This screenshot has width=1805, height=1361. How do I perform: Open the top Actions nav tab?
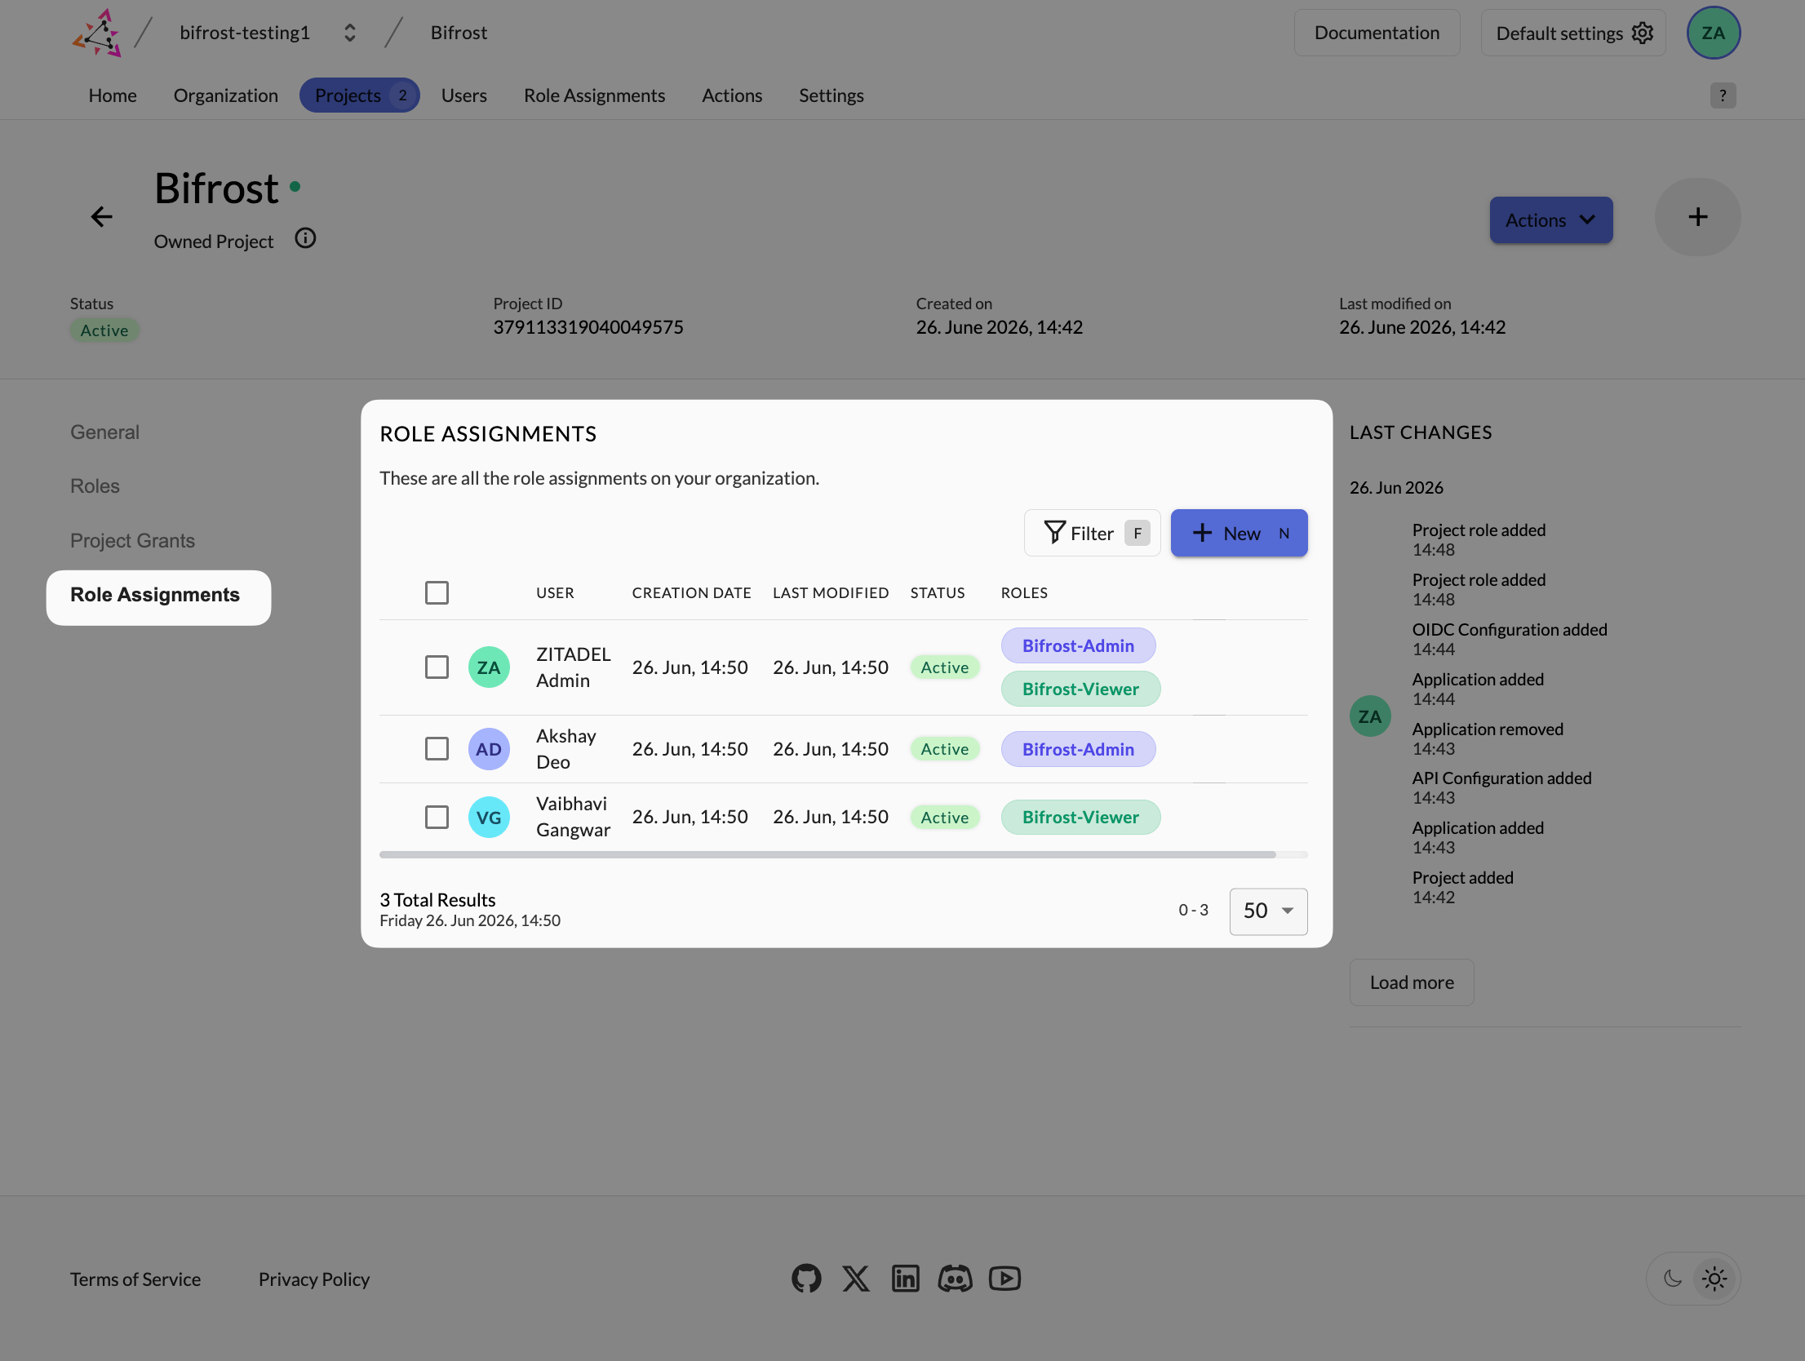click(732, 95)
